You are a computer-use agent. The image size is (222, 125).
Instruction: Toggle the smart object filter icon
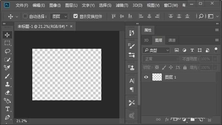[x=207, y=50]
